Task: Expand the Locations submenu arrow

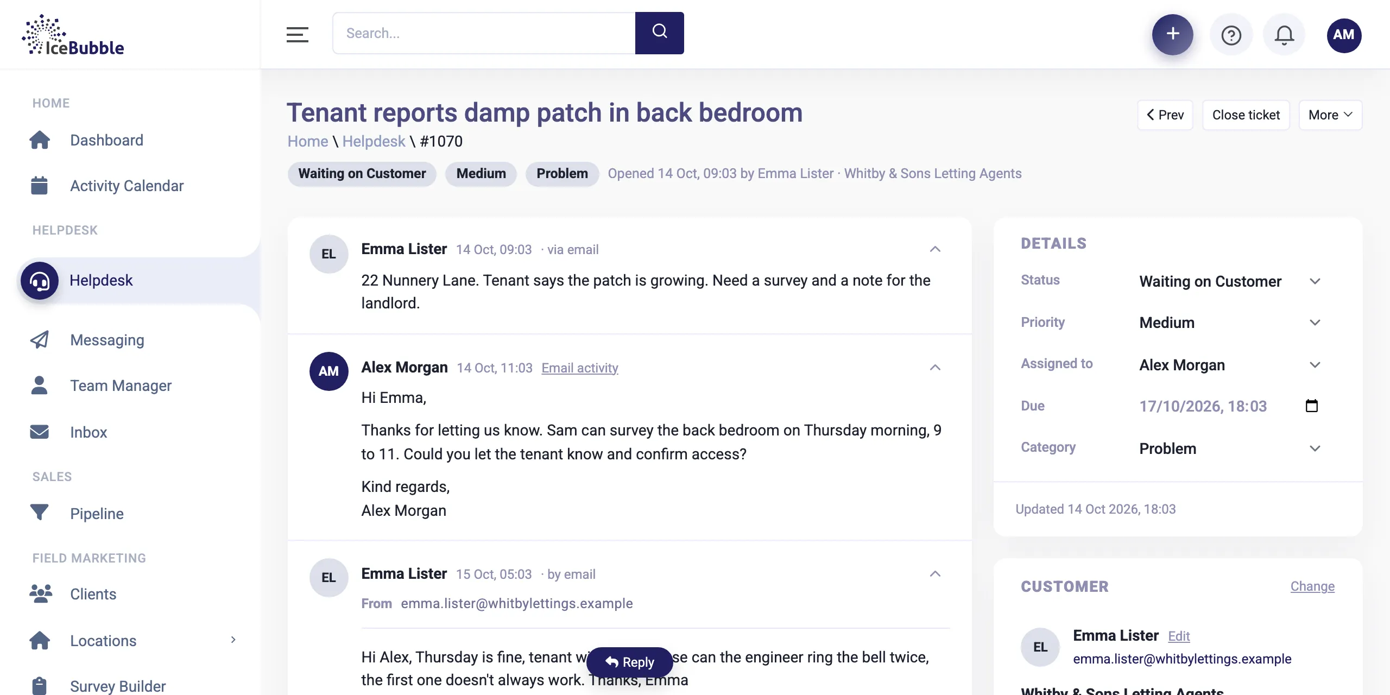Action: [233, 640]
